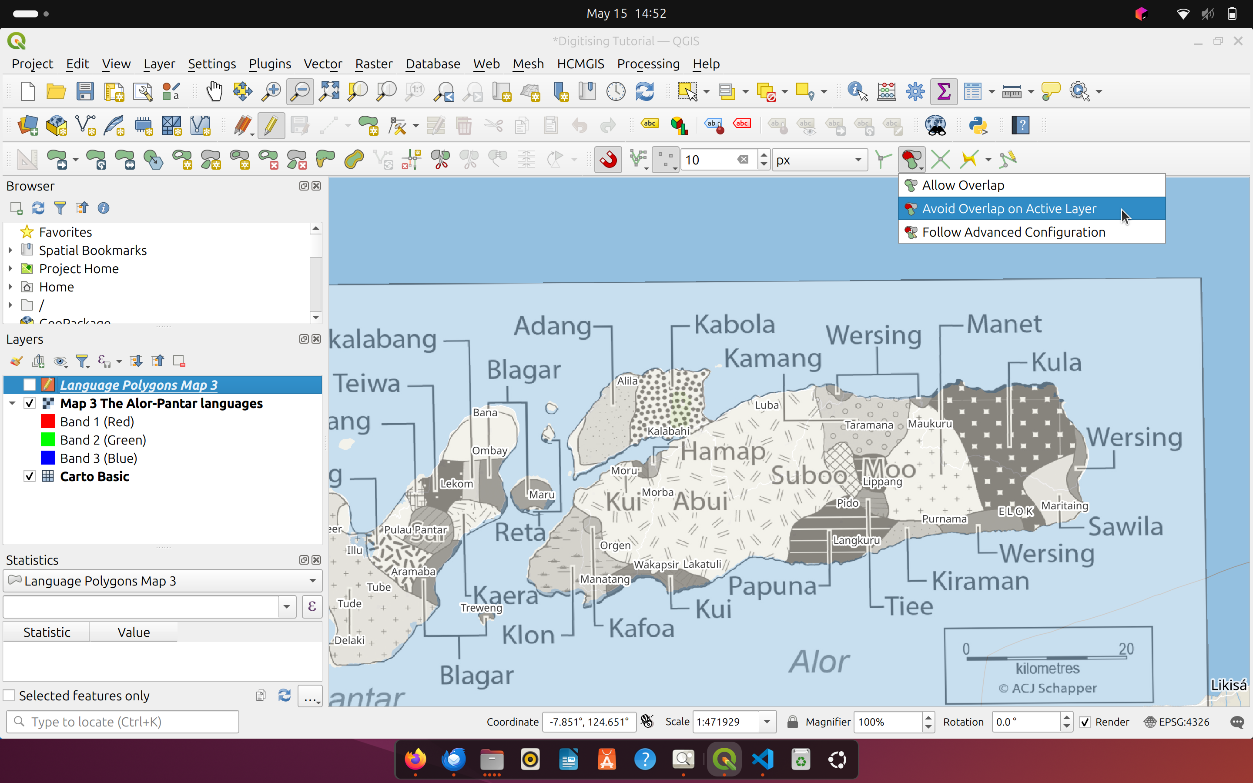Open the Statistical Summary panel

coord(943,90)
